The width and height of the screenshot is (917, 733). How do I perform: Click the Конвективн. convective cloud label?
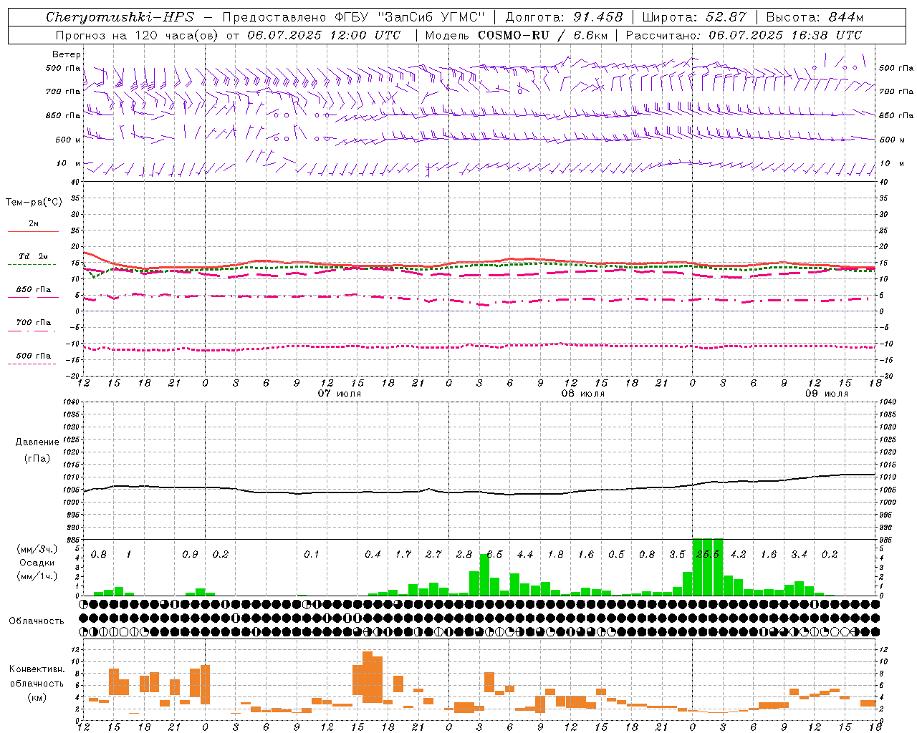[x=37, y=669]
